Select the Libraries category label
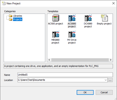The image size is (117, 100). point(18,16)
